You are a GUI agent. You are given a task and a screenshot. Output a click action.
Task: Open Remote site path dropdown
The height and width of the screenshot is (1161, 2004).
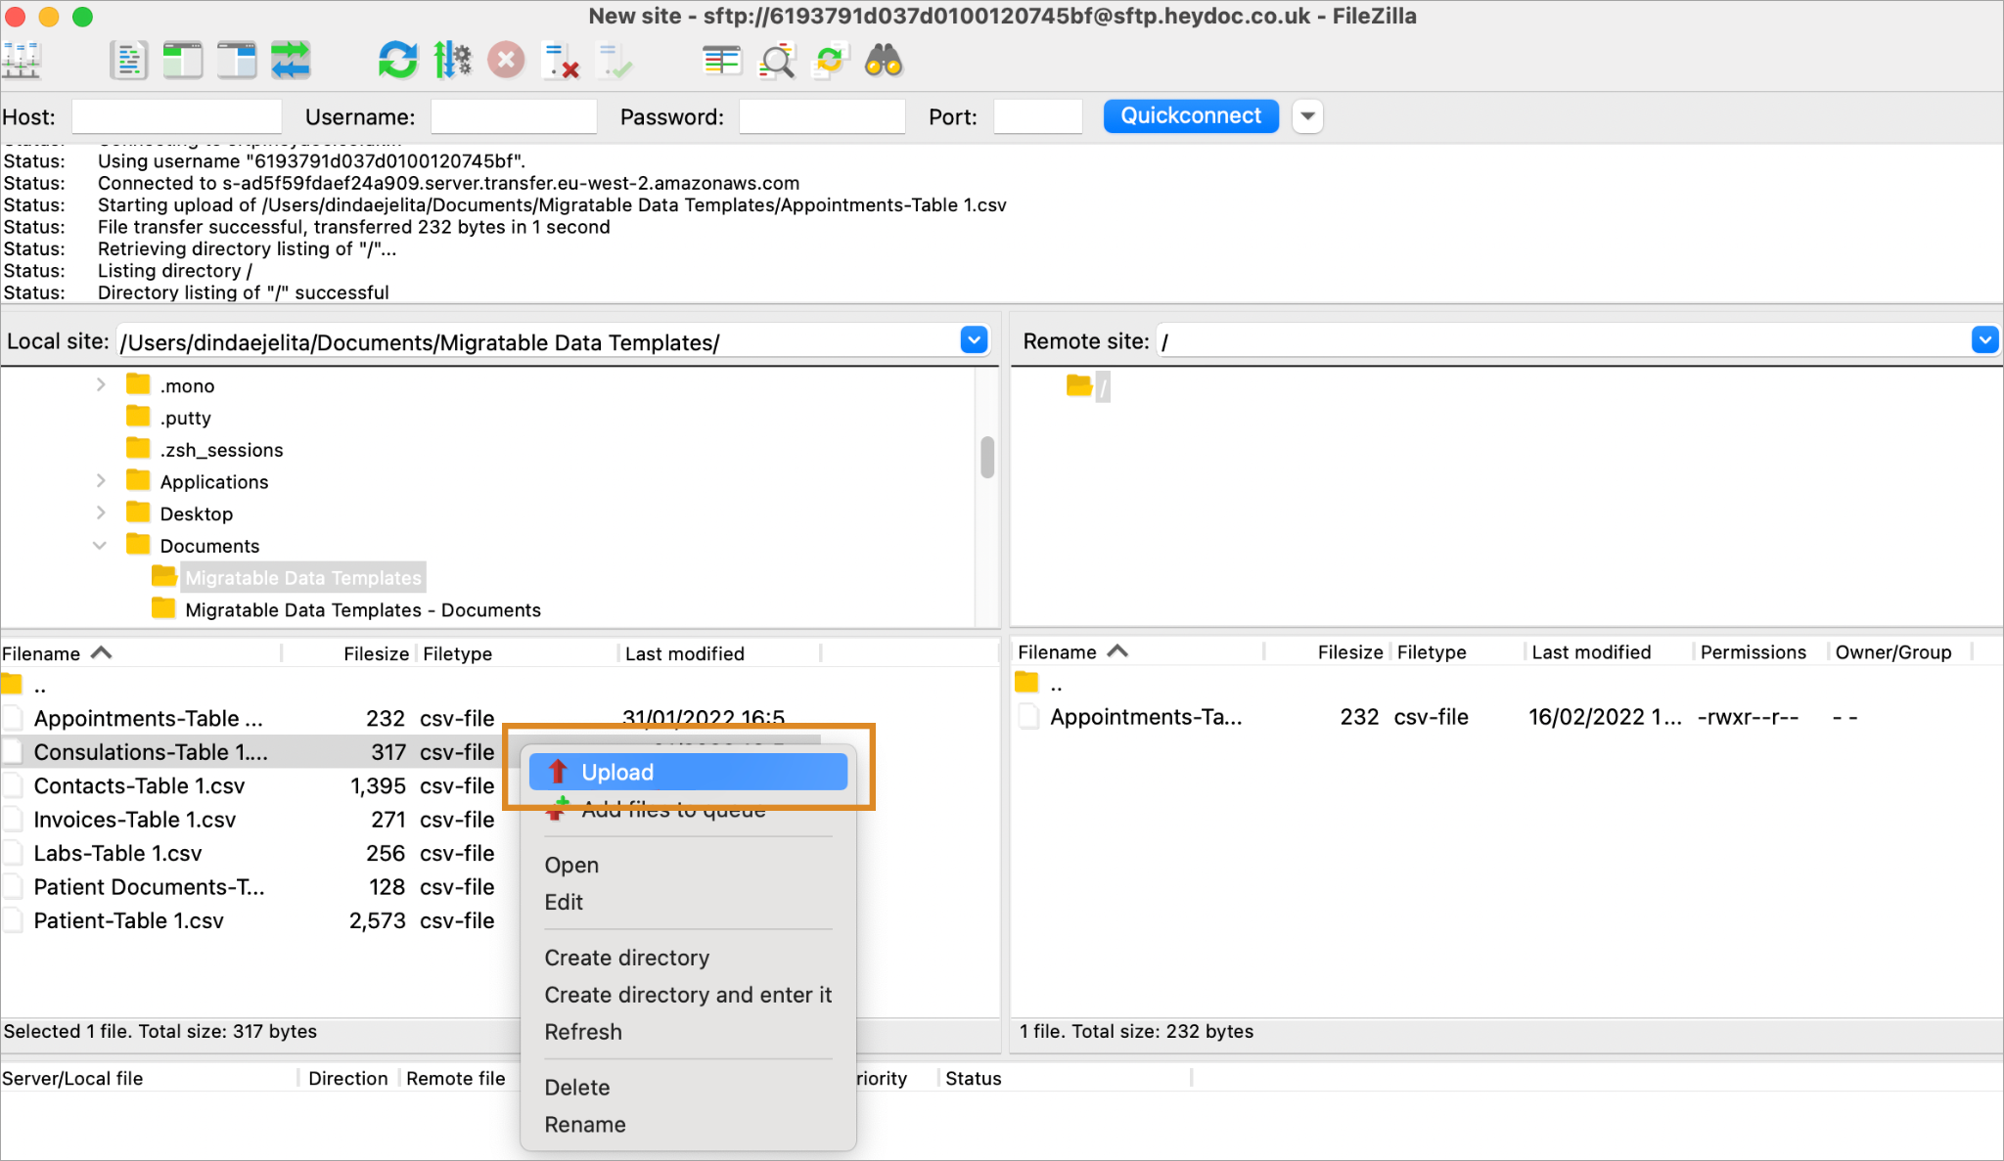1984,340
